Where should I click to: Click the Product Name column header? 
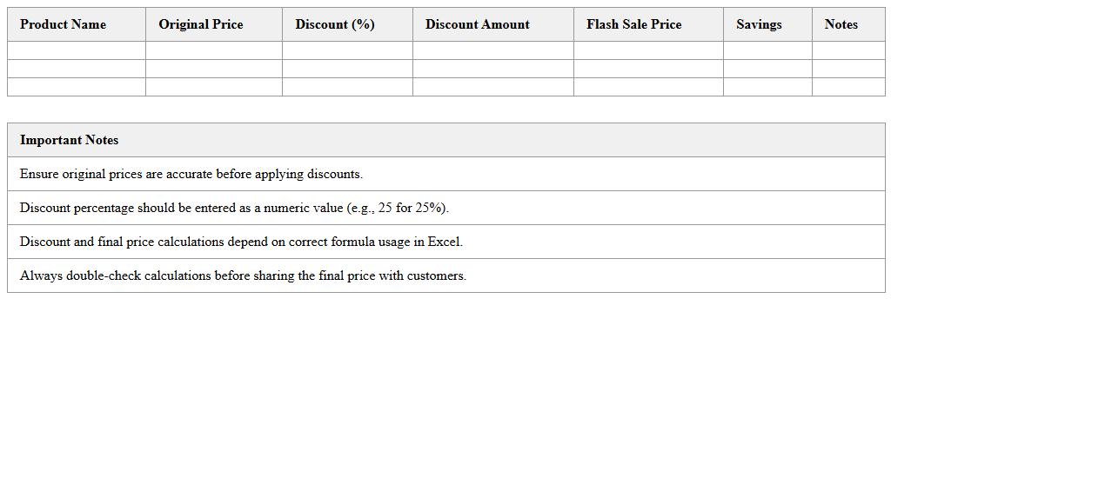77,24
